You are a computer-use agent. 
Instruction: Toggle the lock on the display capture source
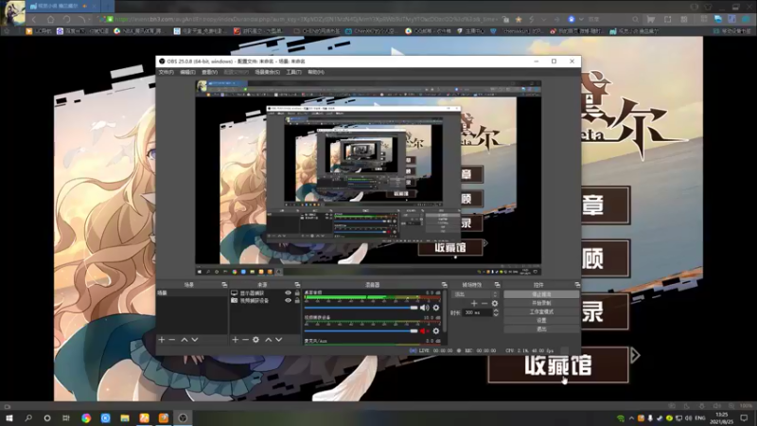(297, 293)
